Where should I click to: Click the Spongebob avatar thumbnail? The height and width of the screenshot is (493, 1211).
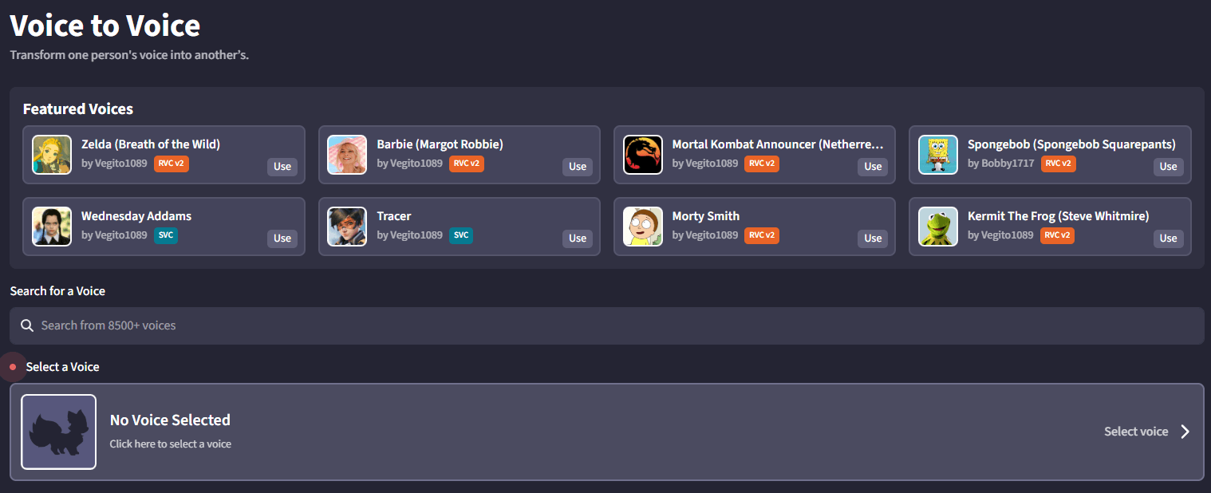coord(938,155)
